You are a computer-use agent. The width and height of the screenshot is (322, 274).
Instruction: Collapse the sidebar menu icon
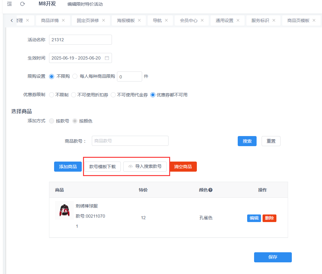(9, 4)
